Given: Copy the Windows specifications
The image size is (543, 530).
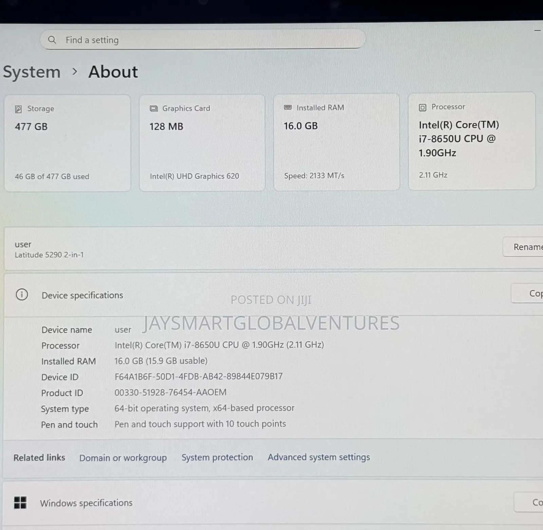Looking at the screenshot, I should pos(528,502).
